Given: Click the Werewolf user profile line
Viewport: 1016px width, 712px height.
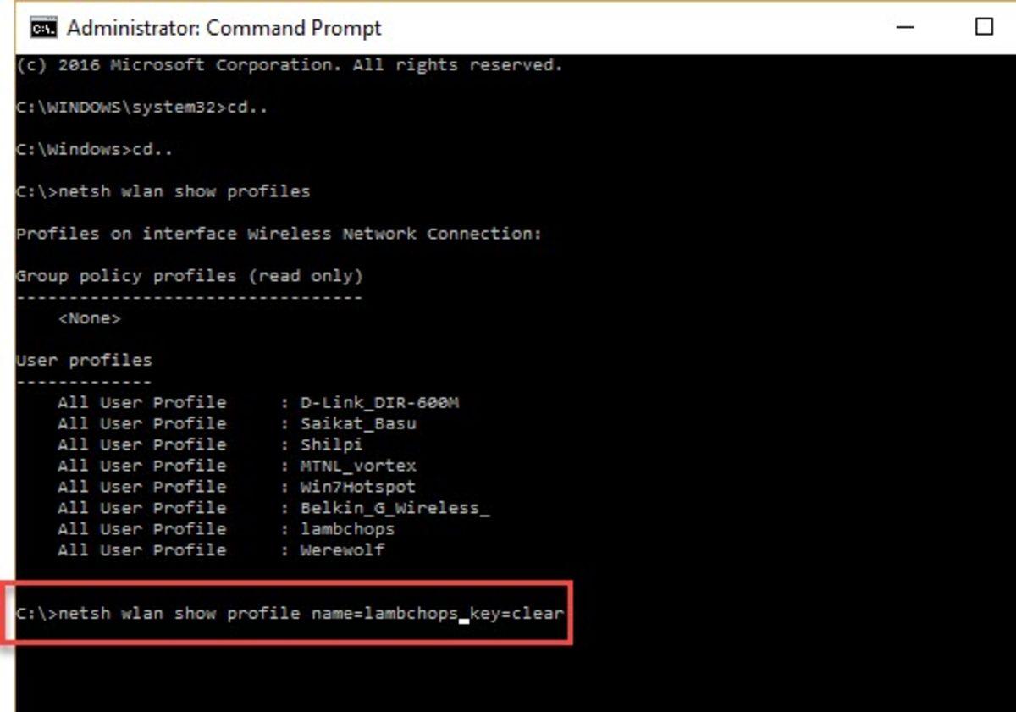Looking at the screenshot, I should point(342,549).
